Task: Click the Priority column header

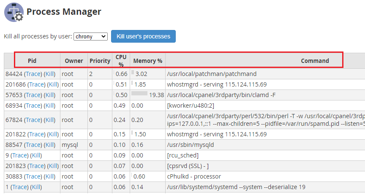Action: pos(100,61)
